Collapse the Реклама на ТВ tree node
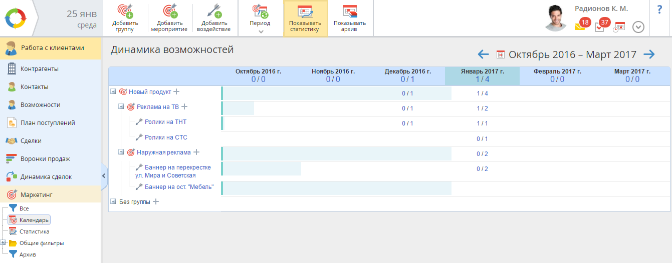The image size is (672, 263). (x=121, y=106)
